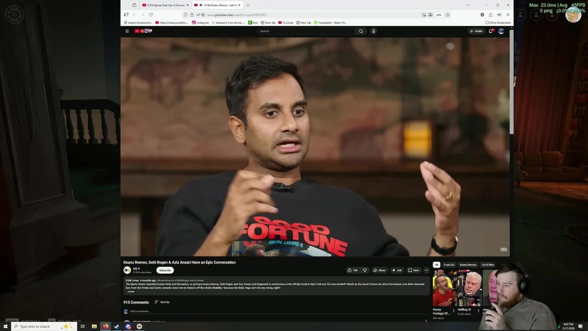588x331 pixels.
Task: Close the Keanu Reeves browser tab
Action: click(x=239, y=5)
